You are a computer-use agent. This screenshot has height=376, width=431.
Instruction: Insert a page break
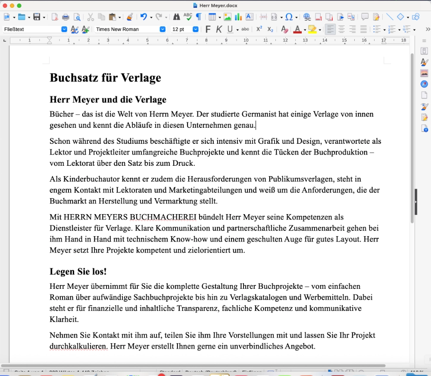pos(263,17)
